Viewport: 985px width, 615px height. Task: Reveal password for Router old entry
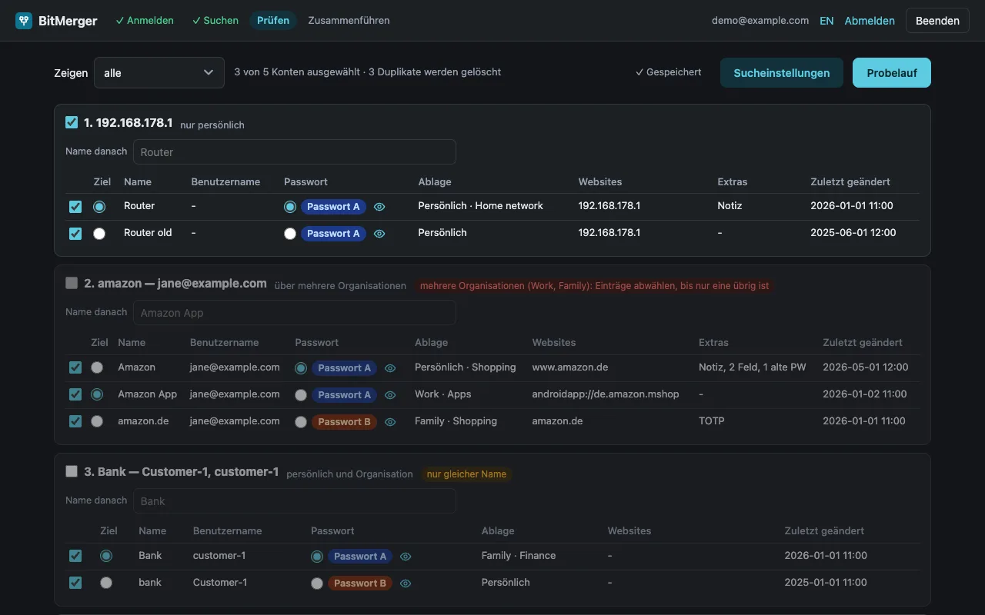click(x=379, y=234)
